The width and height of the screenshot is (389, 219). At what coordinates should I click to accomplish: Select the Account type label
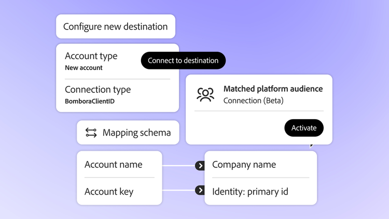[x=91, y=56]
